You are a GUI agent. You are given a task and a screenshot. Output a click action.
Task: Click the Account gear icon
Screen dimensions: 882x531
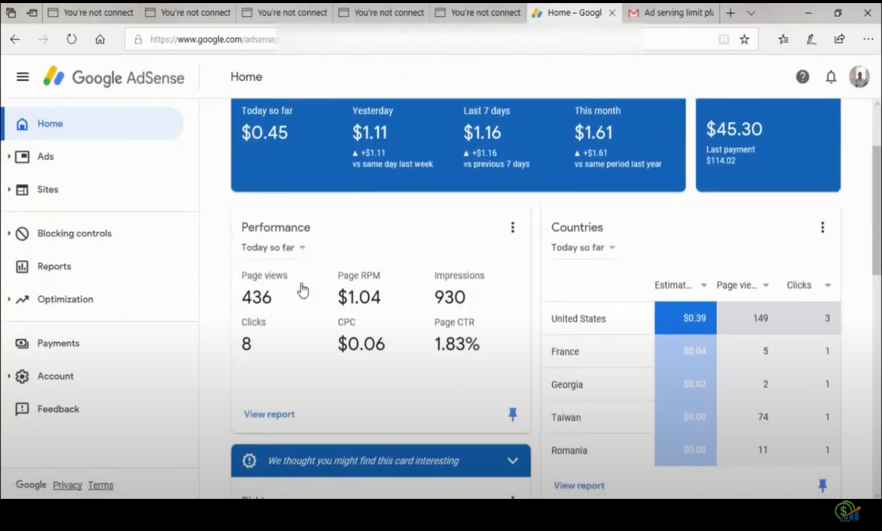point(22,376)
